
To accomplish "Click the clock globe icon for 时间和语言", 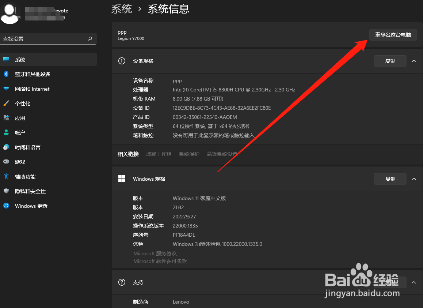I will click(6, 147).
